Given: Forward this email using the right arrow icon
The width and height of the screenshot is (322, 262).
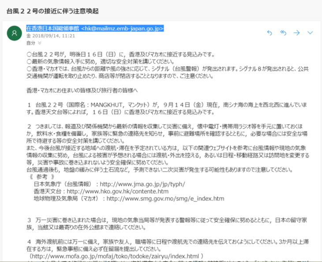Looking at the screenshot, I should [x=296, y=33].
